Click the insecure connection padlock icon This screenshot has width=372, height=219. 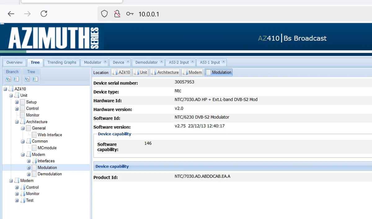117,14
